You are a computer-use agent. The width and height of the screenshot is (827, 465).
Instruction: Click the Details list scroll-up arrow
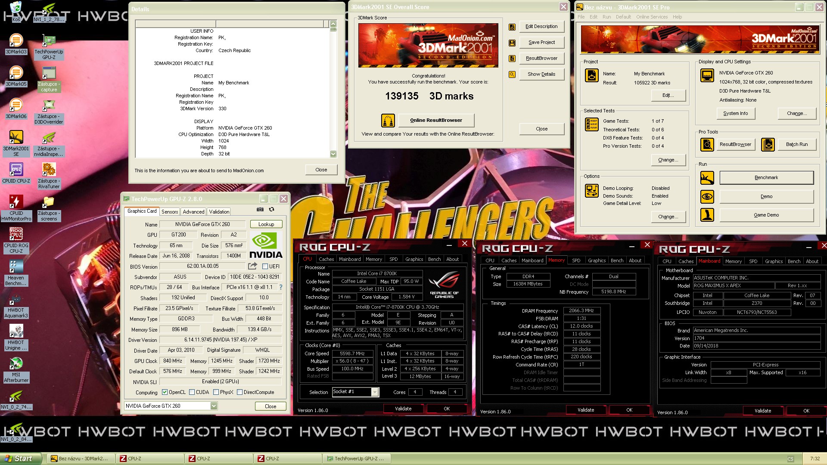coord(333,24)
